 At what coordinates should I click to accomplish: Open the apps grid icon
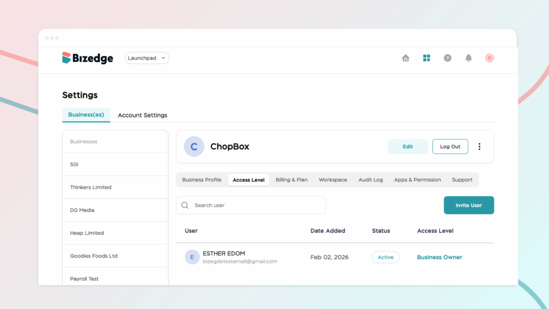[426, 58]
